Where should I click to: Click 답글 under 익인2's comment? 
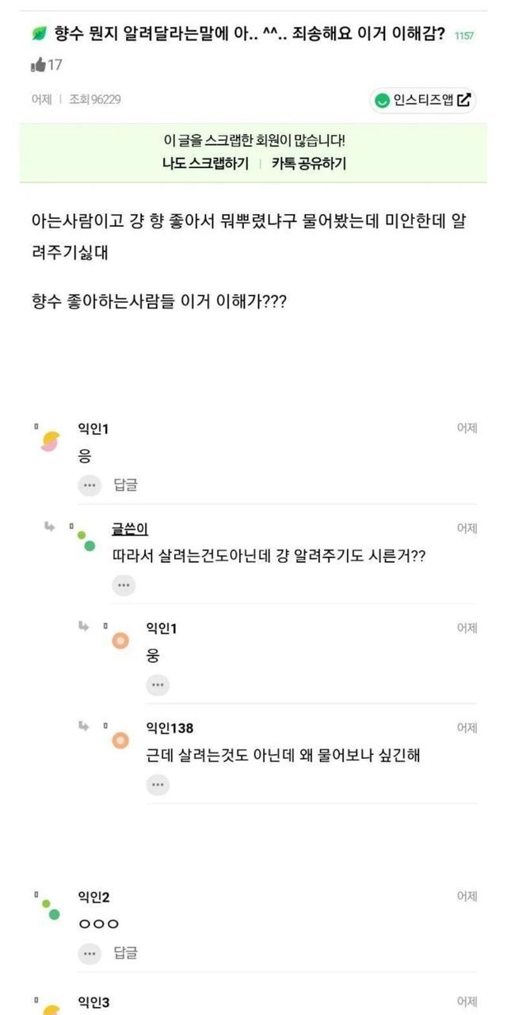click(125, 953)
